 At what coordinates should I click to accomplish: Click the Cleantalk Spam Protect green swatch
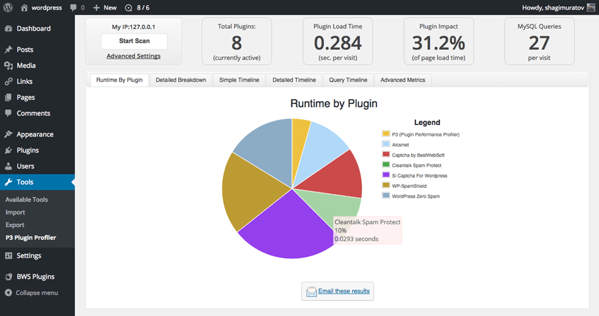click(386, 165)
